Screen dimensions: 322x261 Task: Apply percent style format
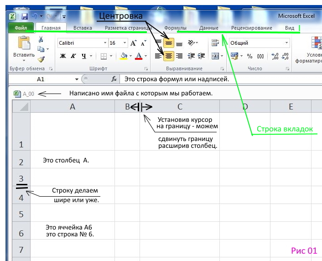point(249,56)
